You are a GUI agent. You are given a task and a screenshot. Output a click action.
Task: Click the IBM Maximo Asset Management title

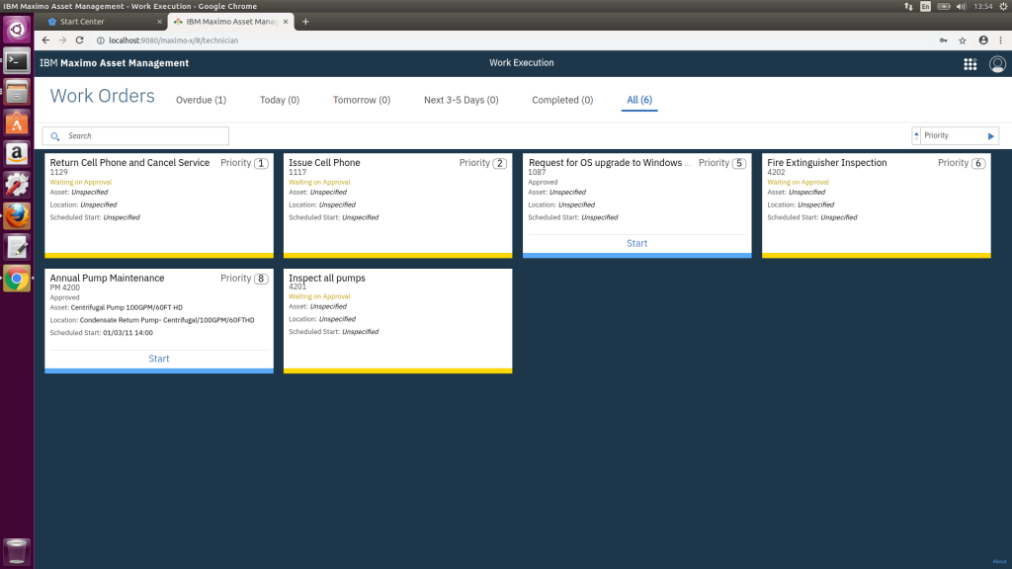115,63
